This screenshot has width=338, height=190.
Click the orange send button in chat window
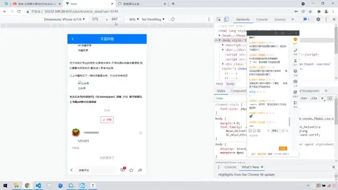pos(283,148)
